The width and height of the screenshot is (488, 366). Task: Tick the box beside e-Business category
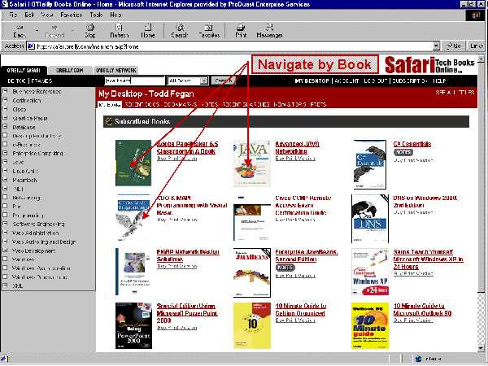click(x=5, y=144)
